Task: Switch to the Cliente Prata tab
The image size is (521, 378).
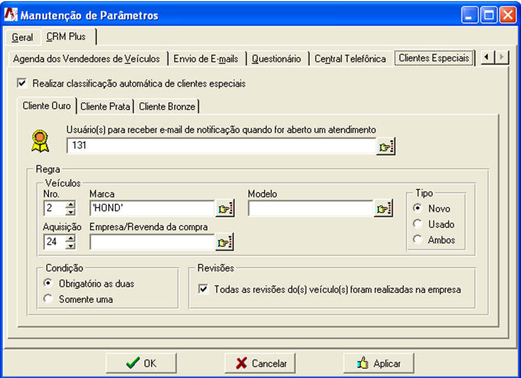Action: [104, 106]
